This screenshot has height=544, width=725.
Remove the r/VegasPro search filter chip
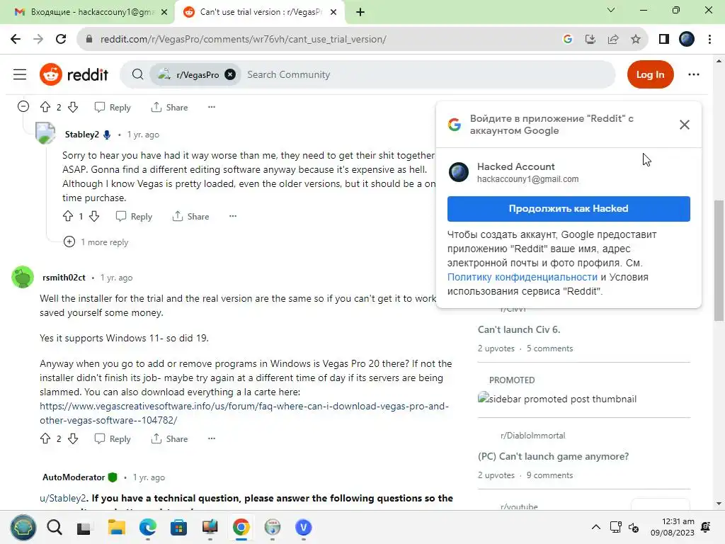pos(230,74)
